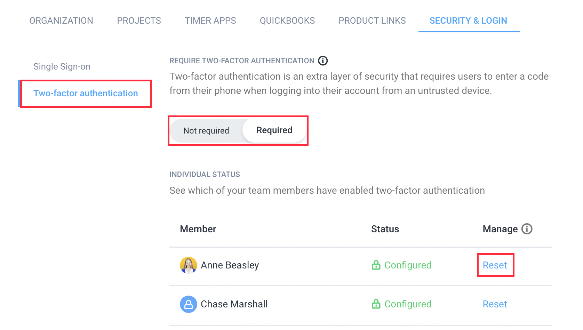Open the Organization tab
583x330 pixels.
click(x=61, y=21)
